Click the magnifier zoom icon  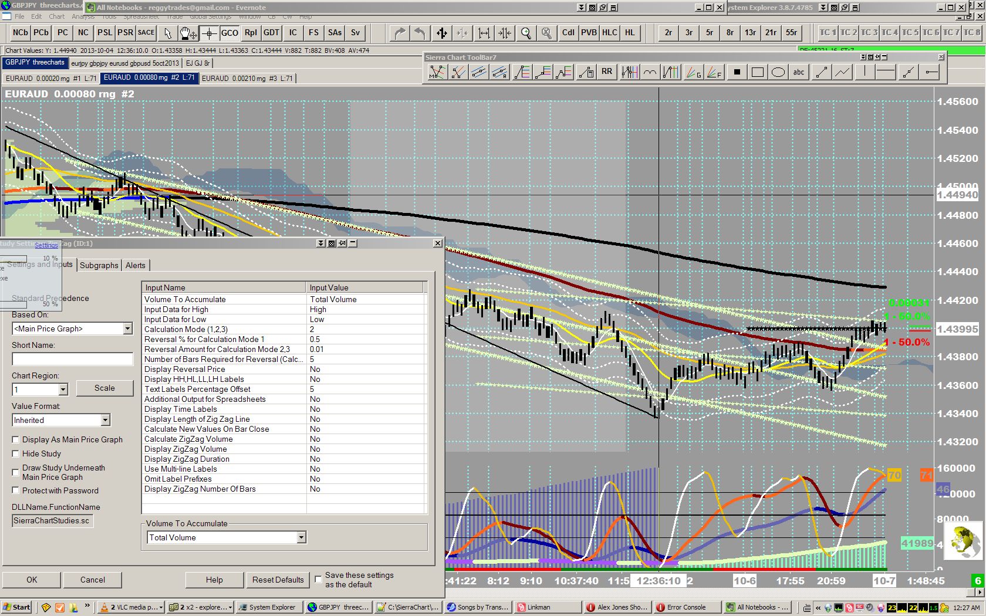[526, 33]
